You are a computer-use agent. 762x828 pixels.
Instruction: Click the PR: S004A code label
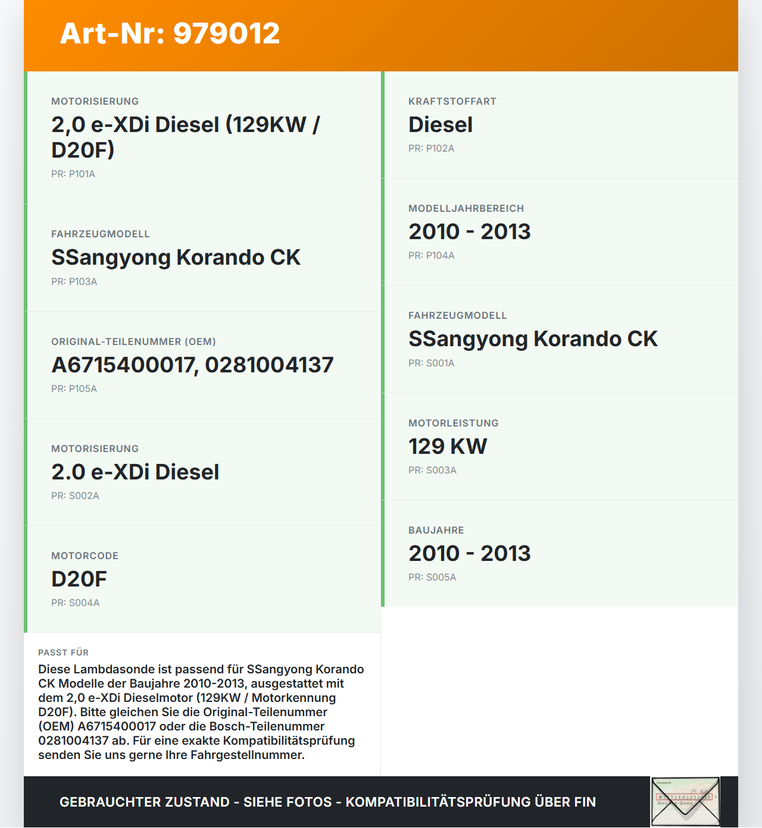coord(75,603)
